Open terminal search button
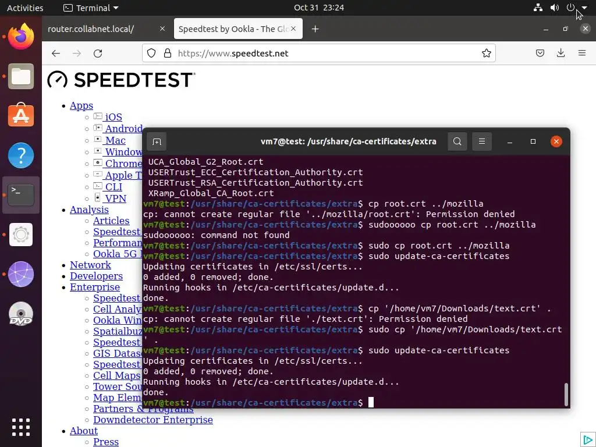 point(457,141)
